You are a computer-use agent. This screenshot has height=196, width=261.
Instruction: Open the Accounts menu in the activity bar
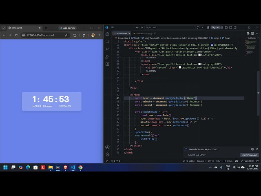click(107, 147)
